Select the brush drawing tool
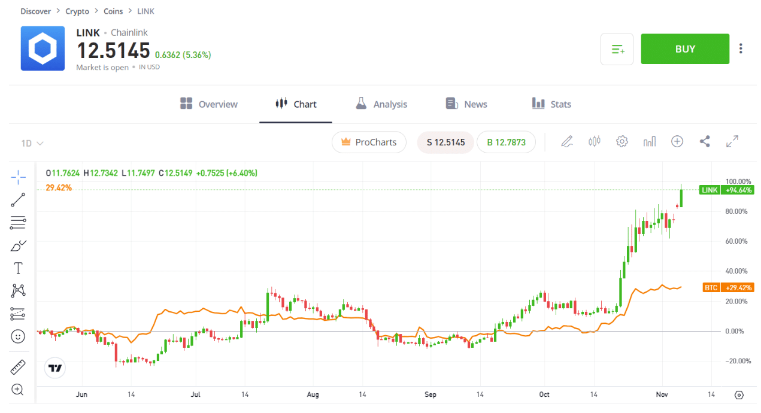Screen dimensions: 761x413 tap(18, 245)
